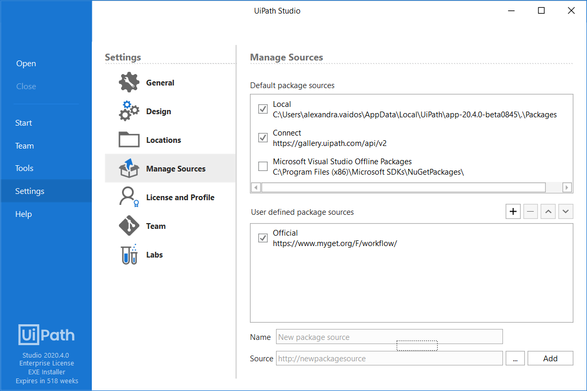Select the NuGetPackages path text
Image resolution: width=587 pixels, height=391 pixels.
[x=368, y=172]
